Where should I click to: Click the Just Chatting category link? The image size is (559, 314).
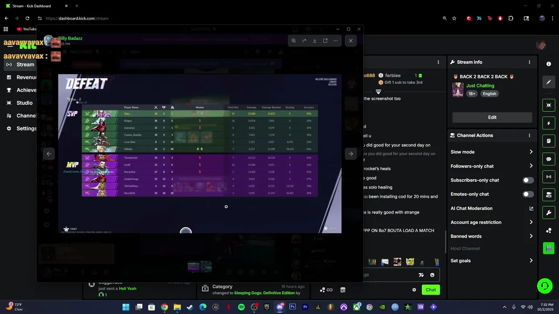(480, 86)
